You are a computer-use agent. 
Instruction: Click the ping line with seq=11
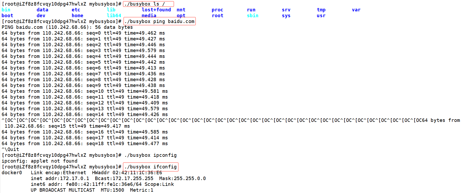[x=85, y=97]
